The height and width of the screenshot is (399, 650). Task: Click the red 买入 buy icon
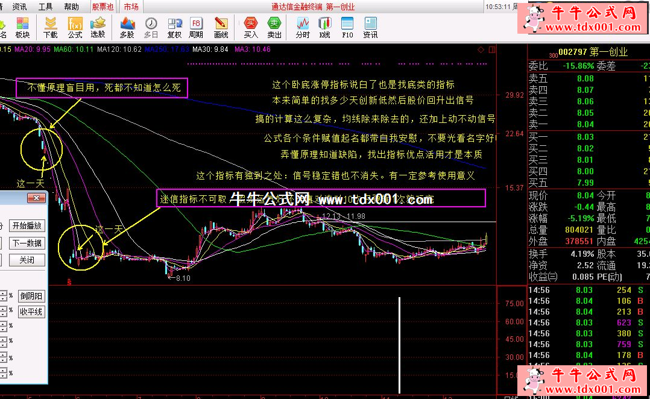point(251,28)
